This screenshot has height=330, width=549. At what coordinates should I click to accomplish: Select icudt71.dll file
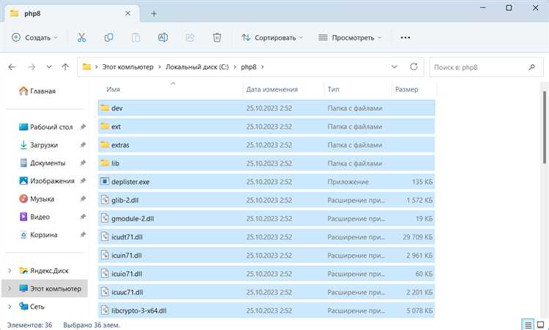click(266, 237)
